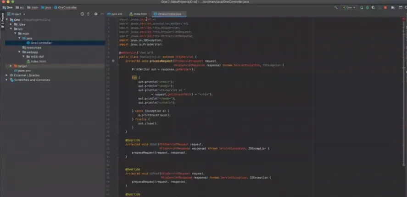Click the OneController class icon in the tree
This screenshot has width=407, height=197.
pyautogui.click(x=28, y=43)
